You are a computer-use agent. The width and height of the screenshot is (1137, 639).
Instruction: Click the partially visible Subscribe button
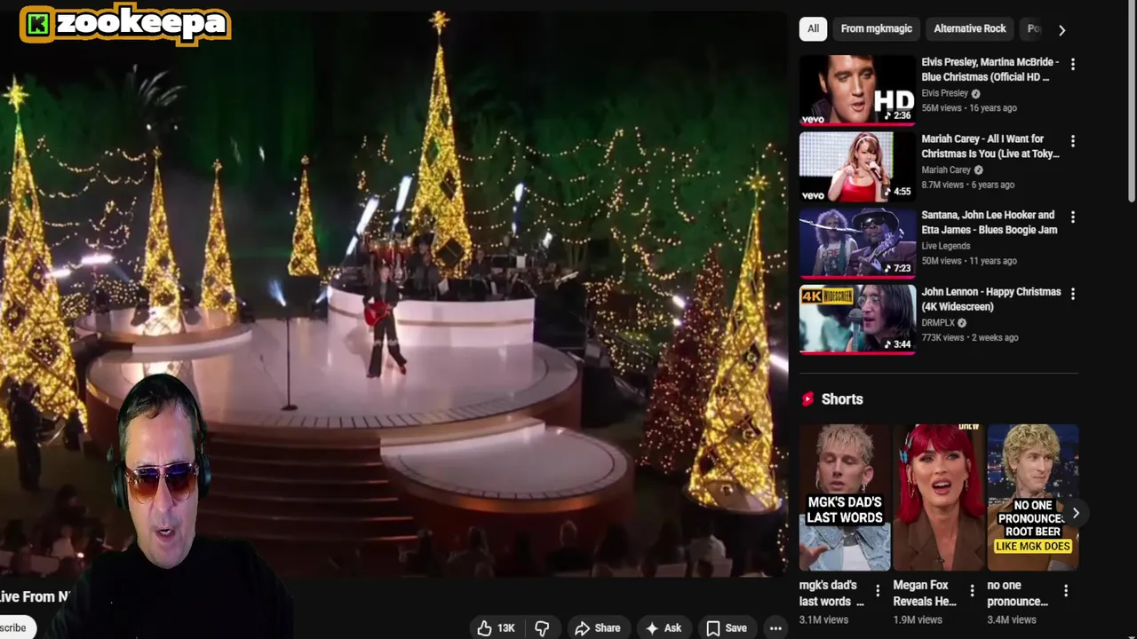pos(17,627)
